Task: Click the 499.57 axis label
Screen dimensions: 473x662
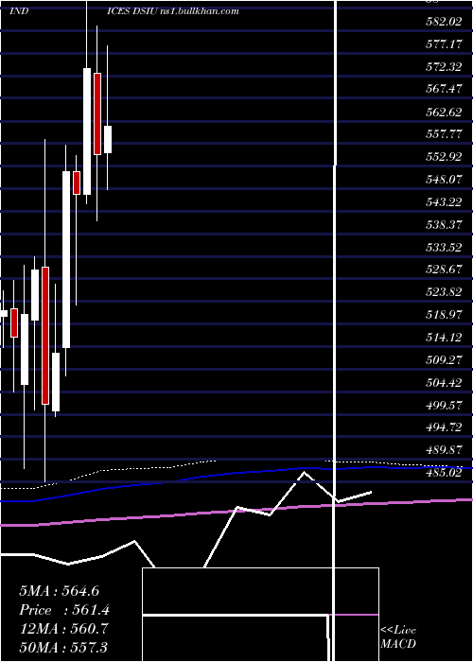Action: pyautogui.click(x=443, y=405)
